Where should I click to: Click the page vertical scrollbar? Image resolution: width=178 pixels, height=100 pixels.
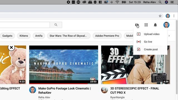177,57
